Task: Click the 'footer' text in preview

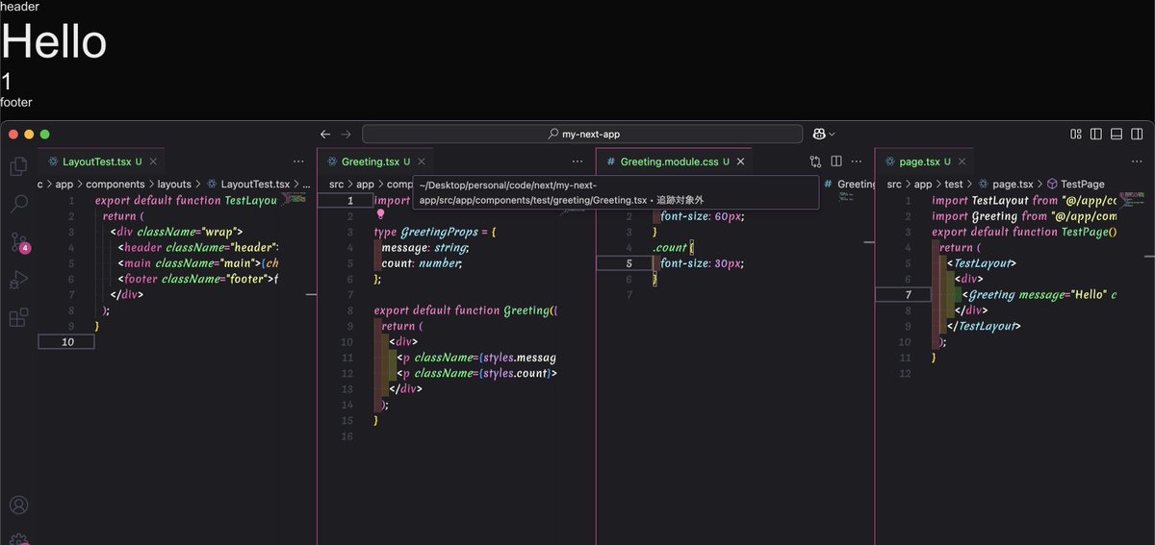Action: point(16,101)
